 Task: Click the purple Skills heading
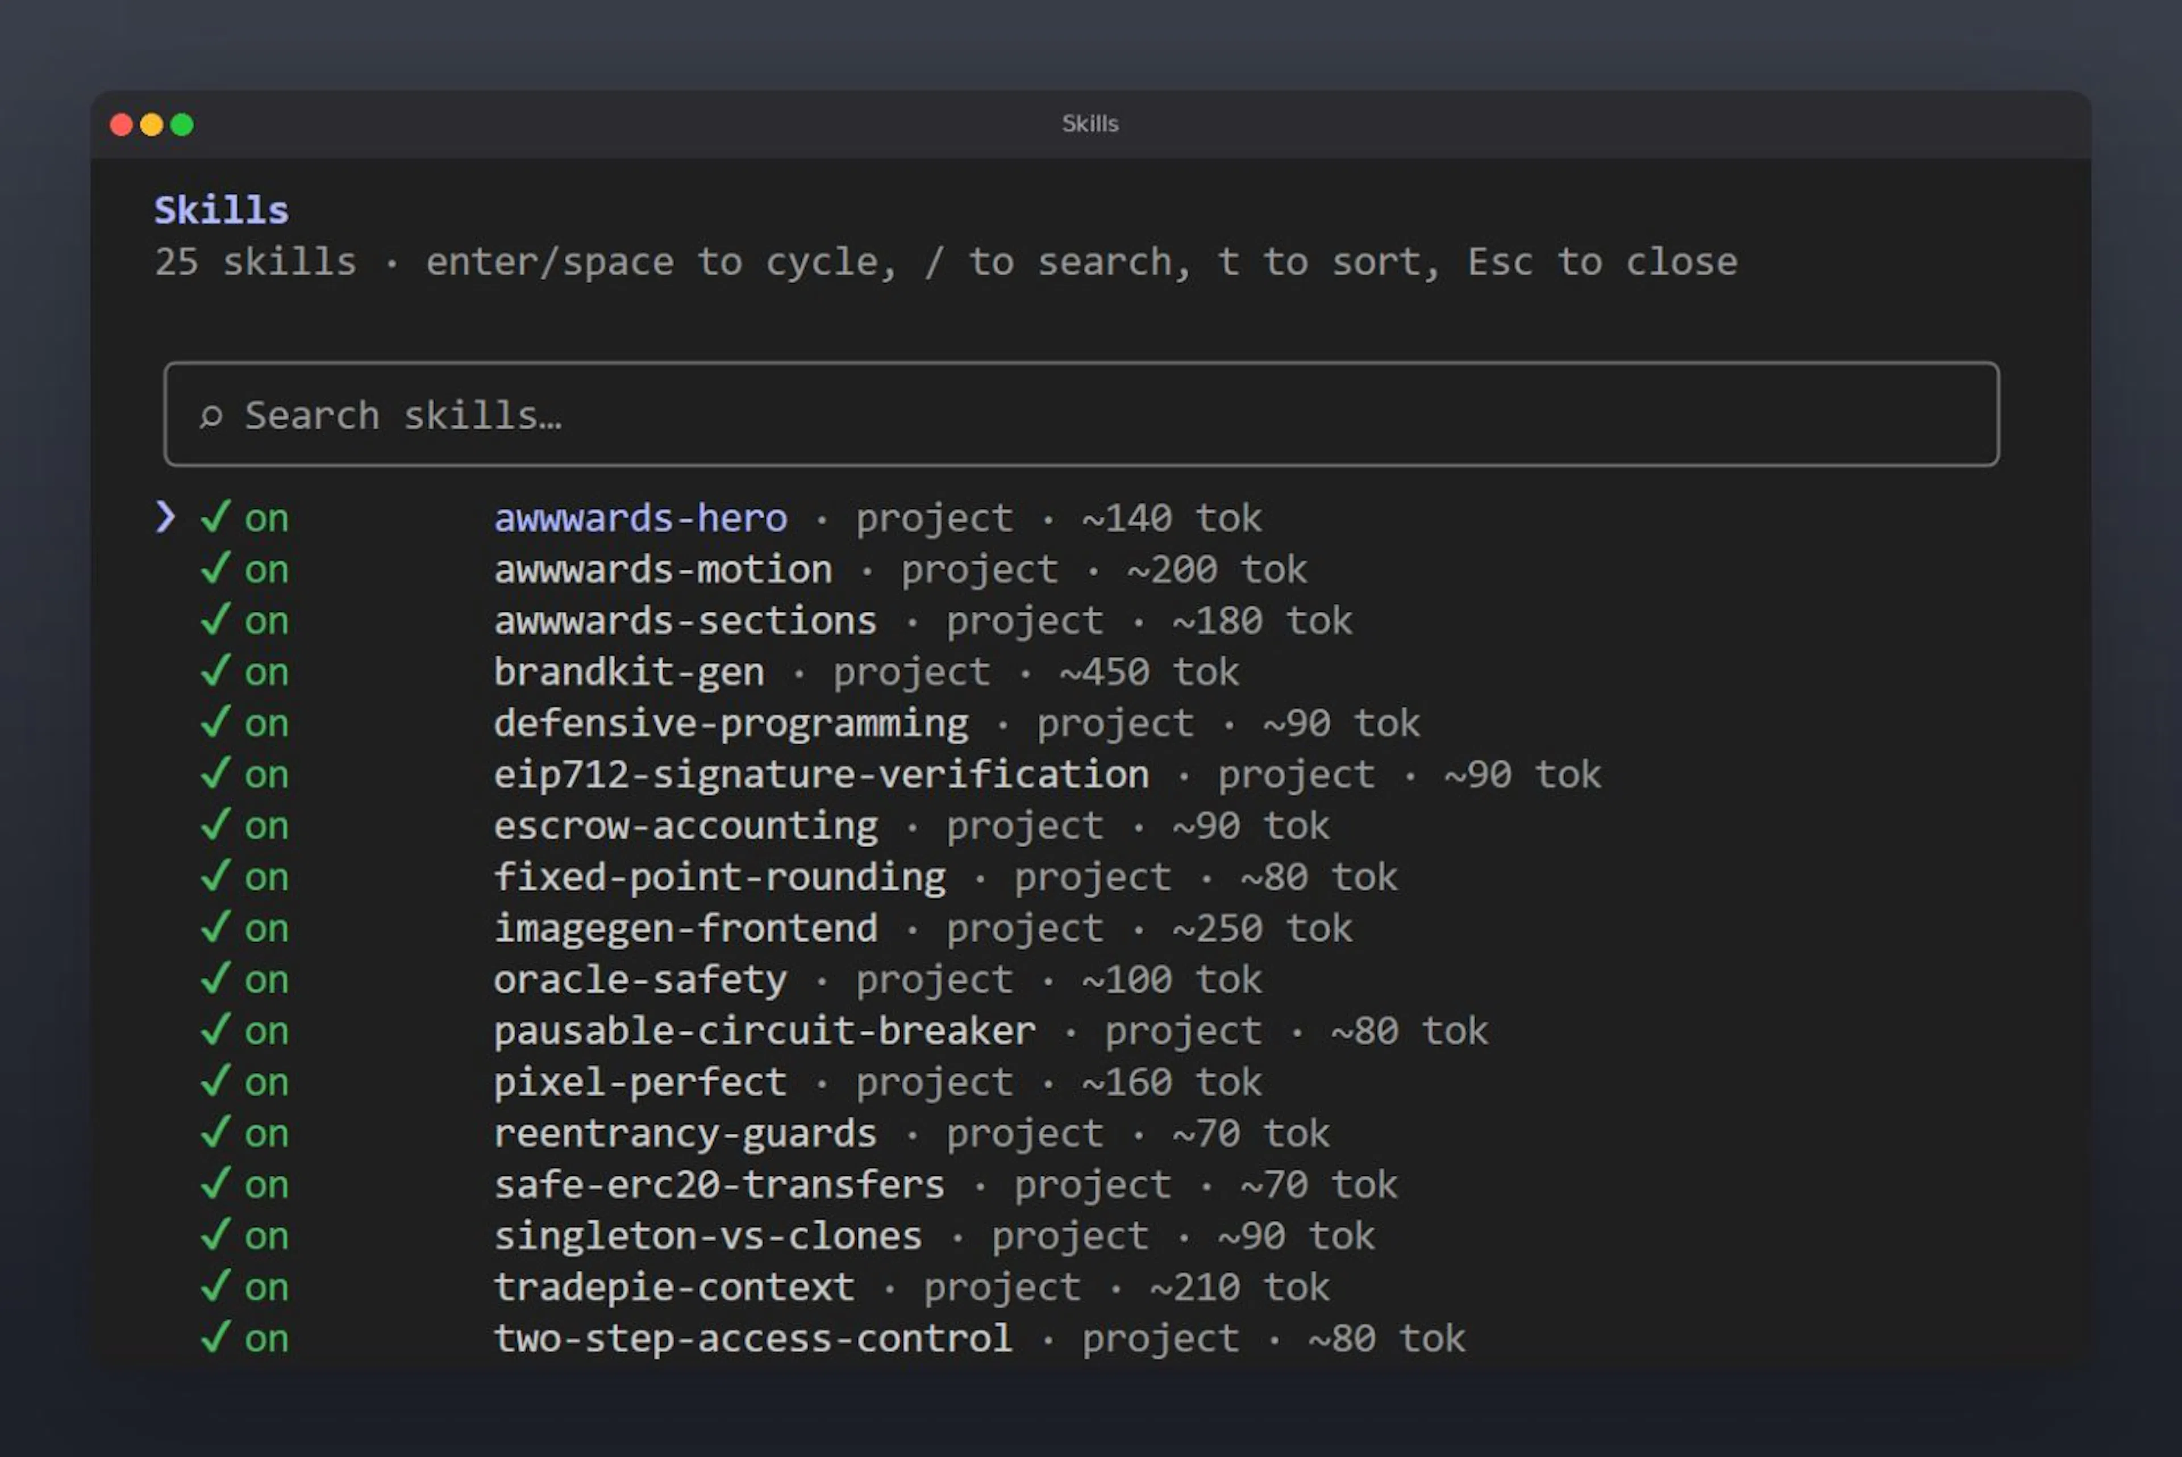[x=221, y=210]
